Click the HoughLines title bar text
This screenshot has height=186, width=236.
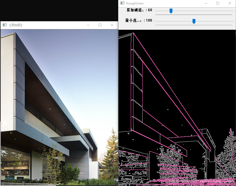(135, 3)
